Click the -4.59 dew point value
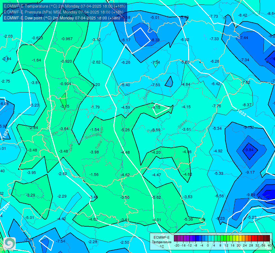275x253 pixels. (125, 107)
